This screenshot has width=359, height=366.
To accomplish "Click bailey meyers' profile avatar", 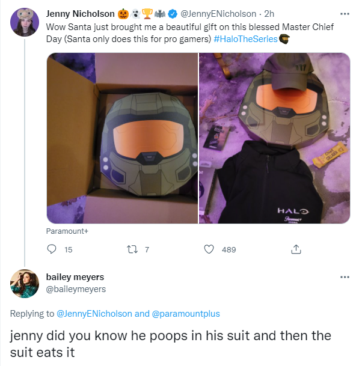I will tap(25, 284).
